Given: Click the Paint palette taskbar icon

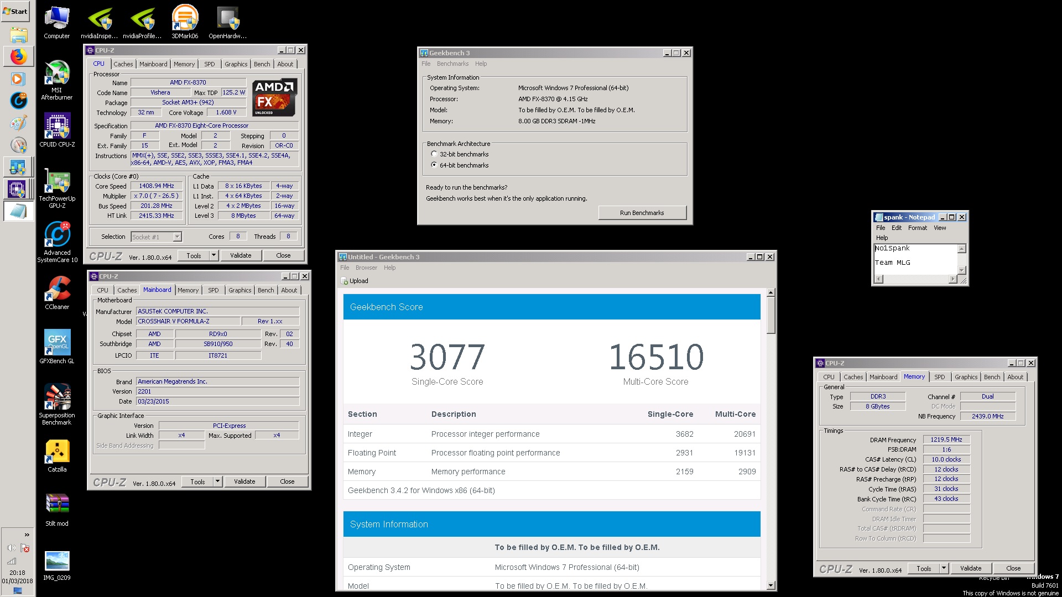Looking at the screenshot, I should point(18,123).
